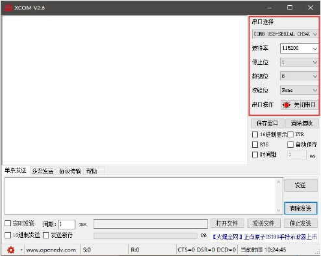Open the 火爆全网 正点原子 advertisement link

pyautogui.click(x=265, y=237)
